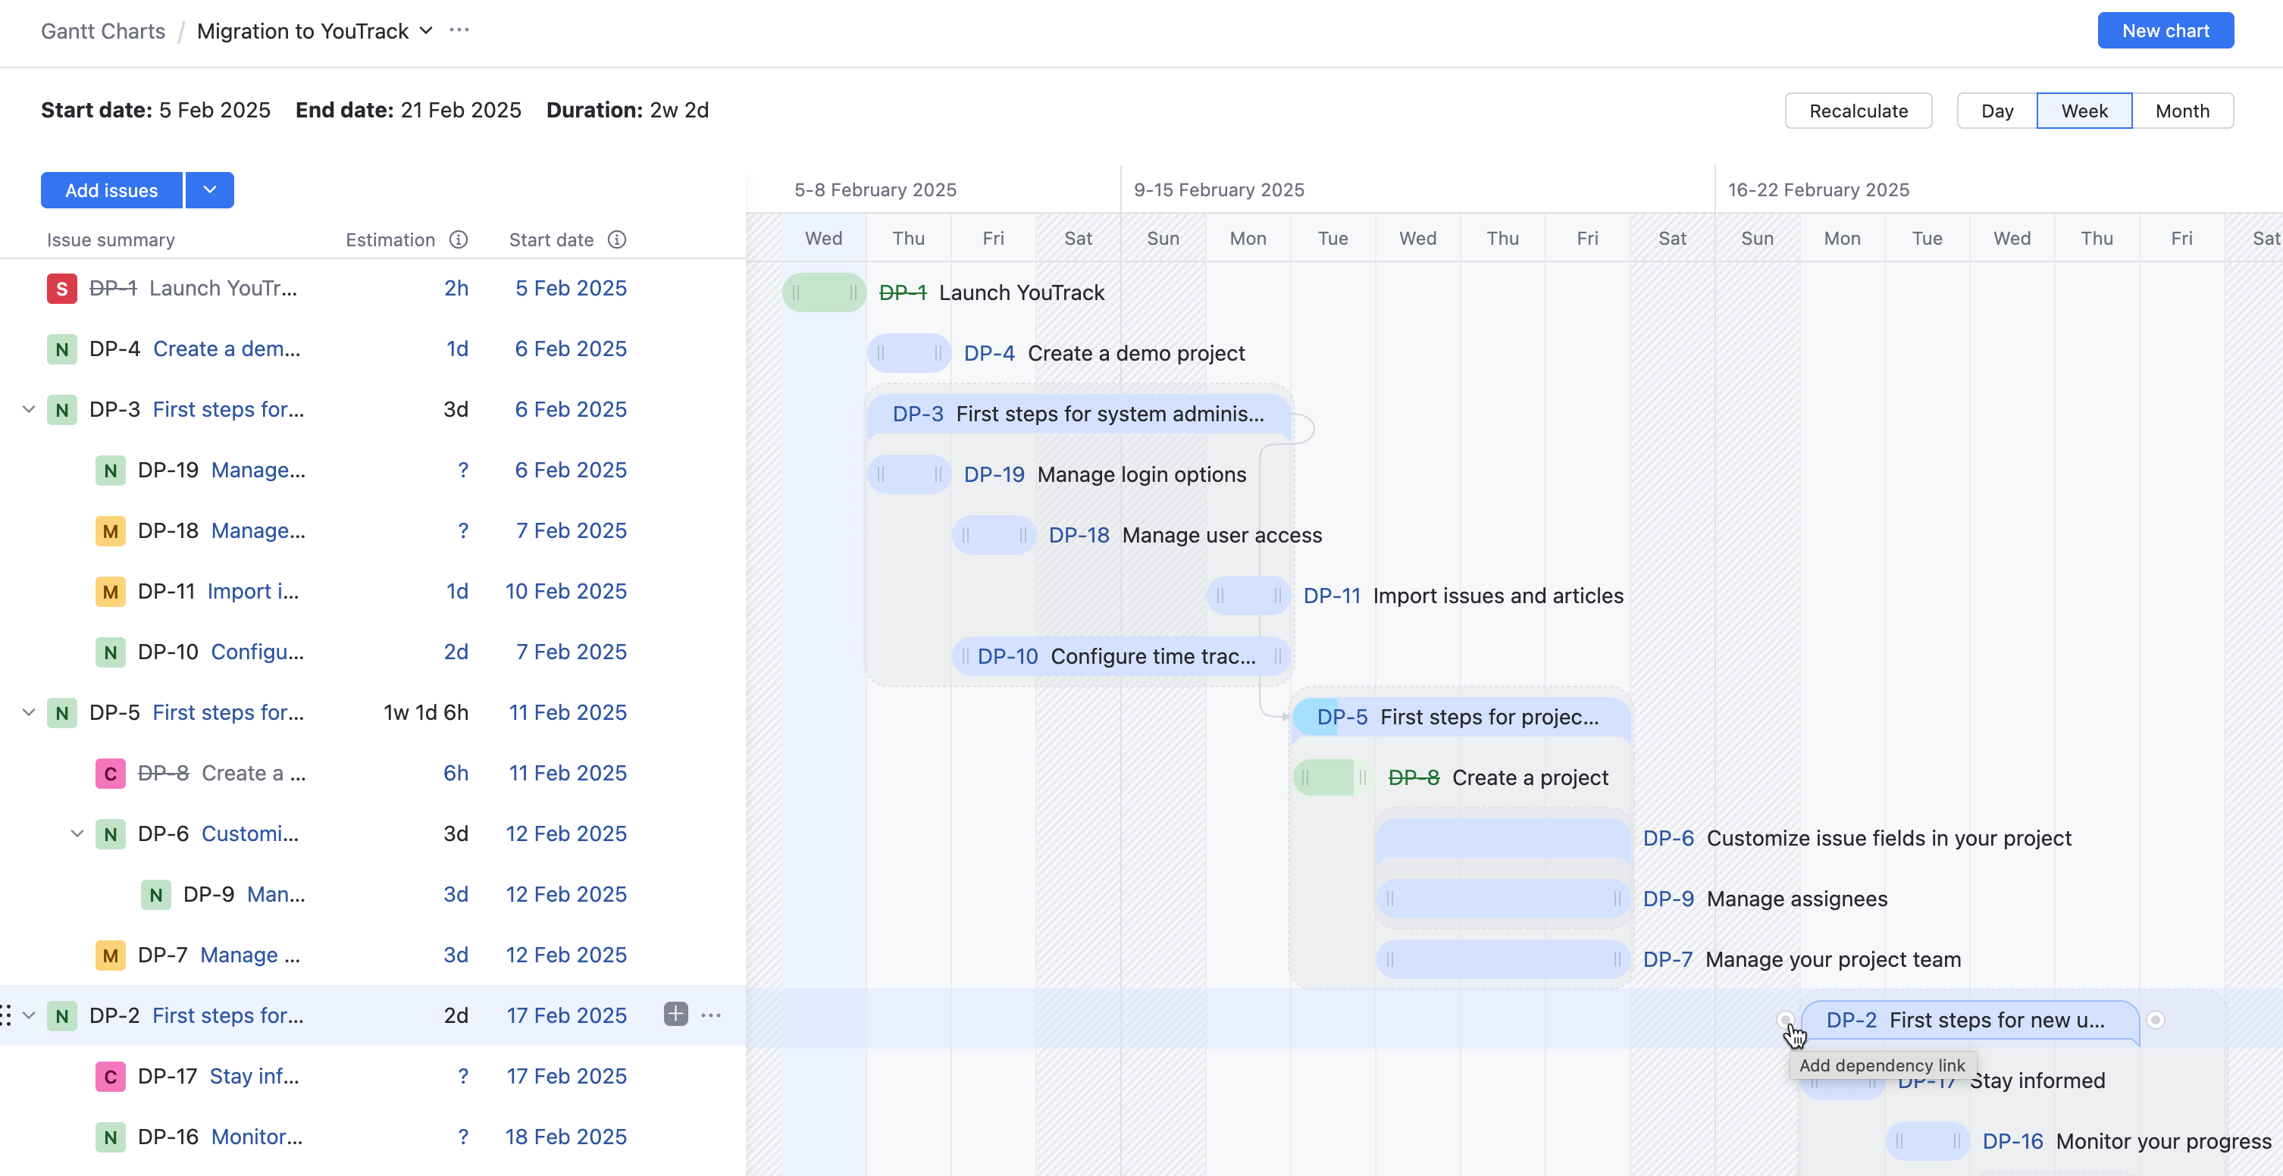Click the DP-10 Configure time tracking bar

(1120, 657)
